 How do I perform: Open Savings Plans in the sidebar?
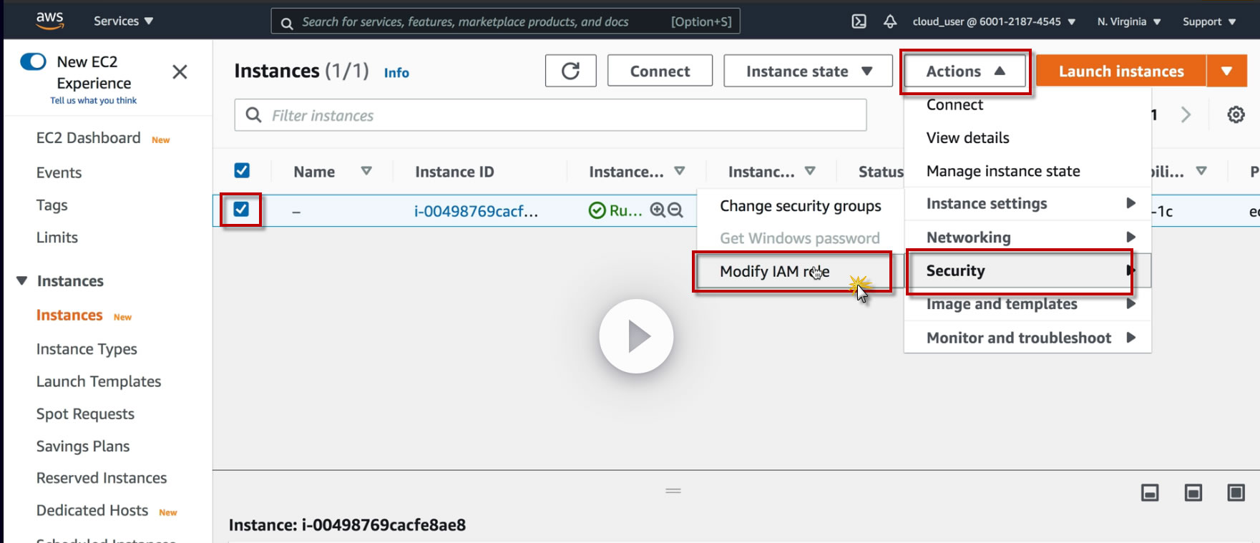pos(83,446)
